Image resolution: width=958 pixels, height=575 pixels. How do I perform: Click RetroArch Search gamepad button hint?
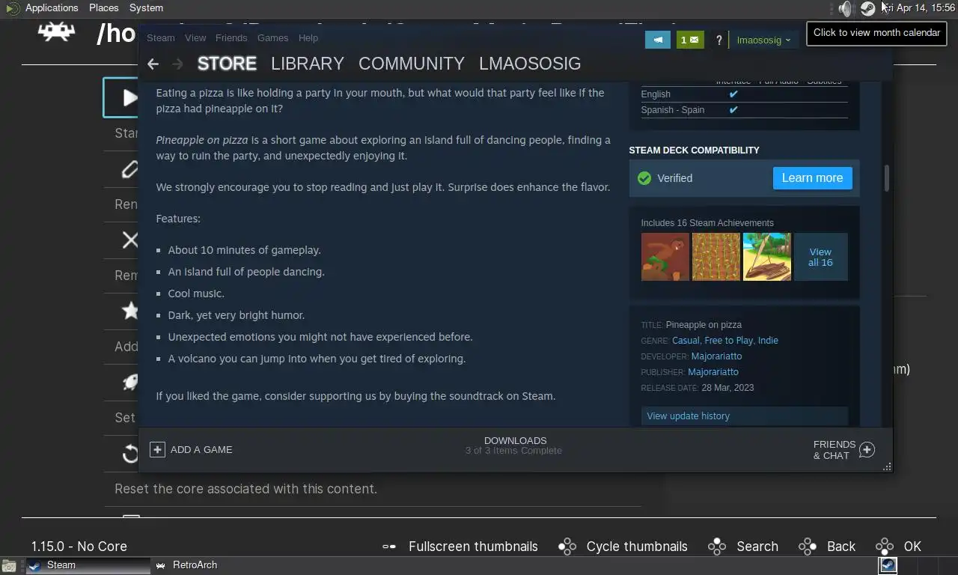[743, 547]
